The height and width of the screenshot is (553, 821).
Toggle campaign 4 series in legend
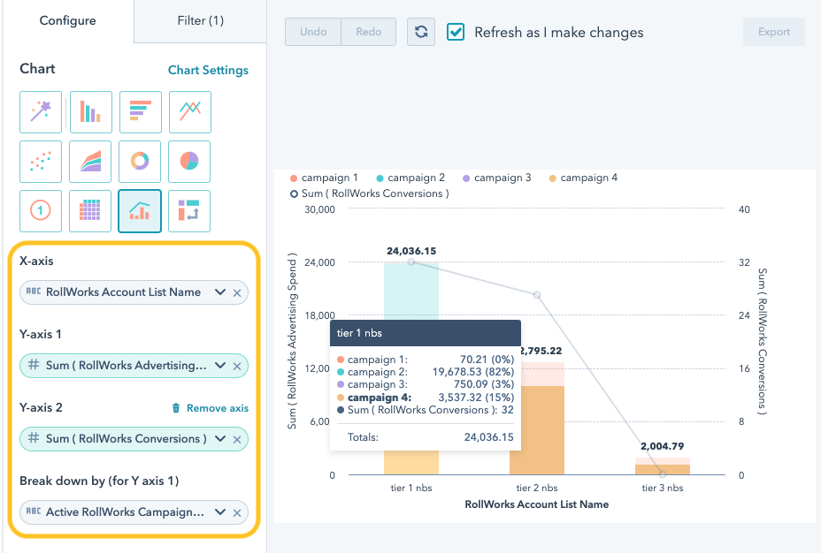pyautogui.click(x=583, y=178)
